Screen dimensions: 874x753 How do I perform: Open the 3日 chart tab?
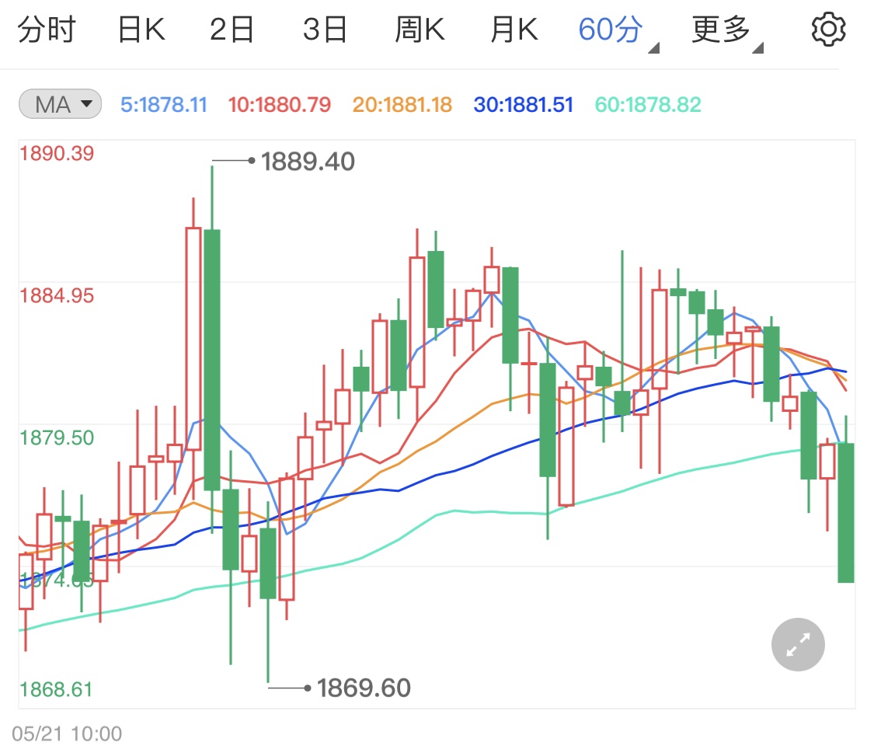[x=325, y=30]
